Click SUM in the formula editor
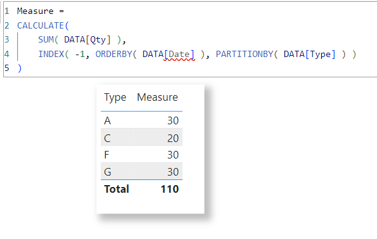This screenshot has width=377, height=239. 46,40
